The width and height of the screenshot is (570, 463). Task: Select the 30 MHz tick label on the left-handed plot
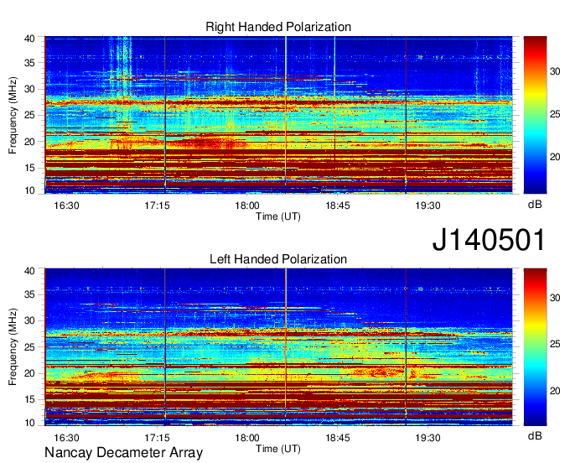coord(29,320)
